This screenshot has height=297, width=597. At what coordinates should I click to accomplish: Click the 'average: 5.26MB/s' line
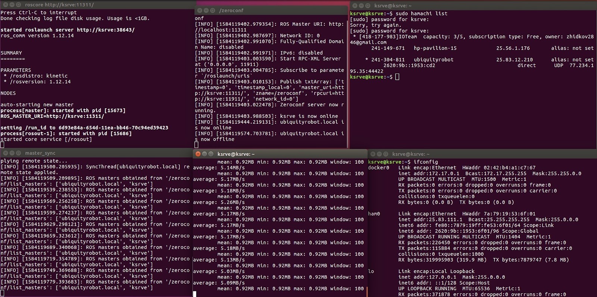[x=219, y=202]
